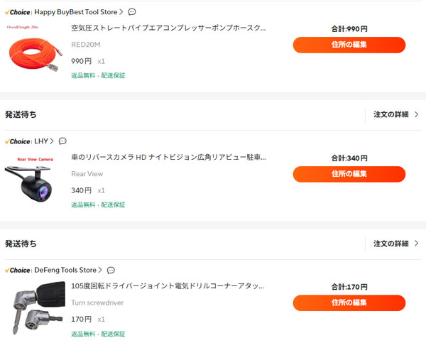Click chat icon next to DeFeng Tools Store
Viewport: 426px width, 343px height.
(x=111, y=271)
